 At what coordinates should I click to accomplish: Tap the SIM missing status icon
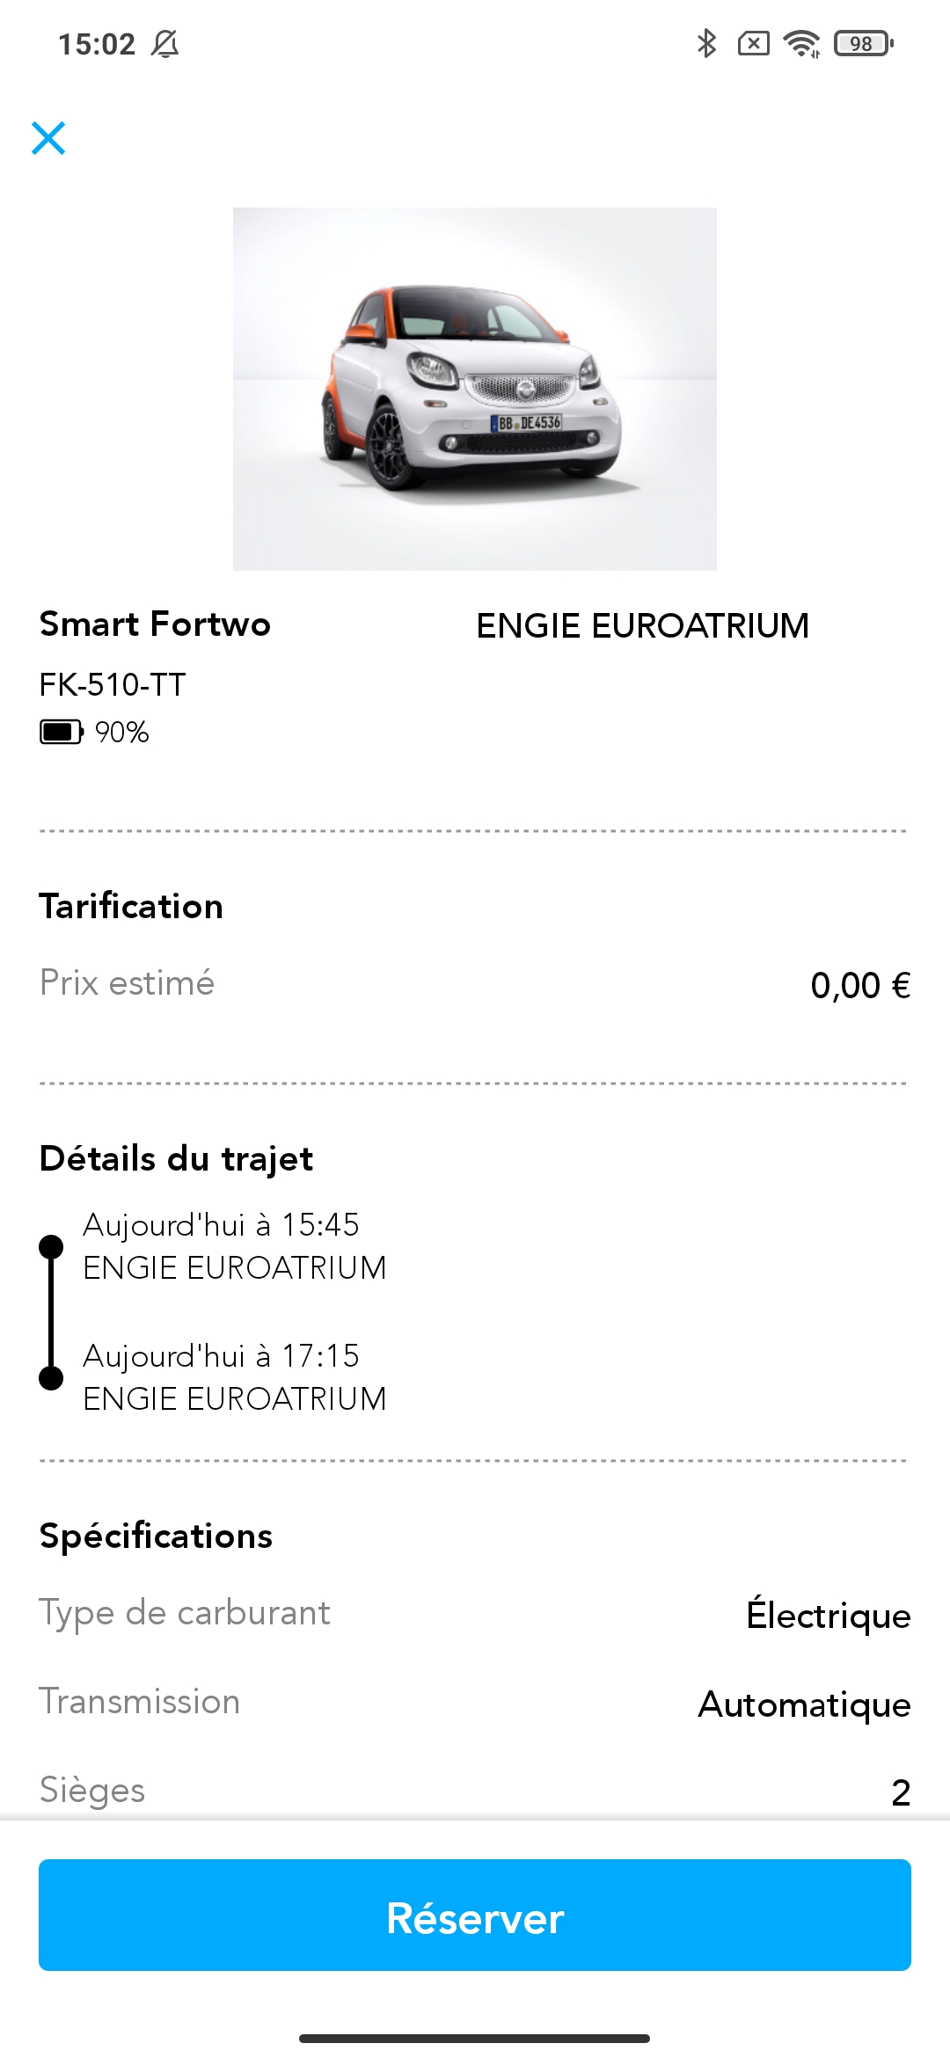coord(754,43)
